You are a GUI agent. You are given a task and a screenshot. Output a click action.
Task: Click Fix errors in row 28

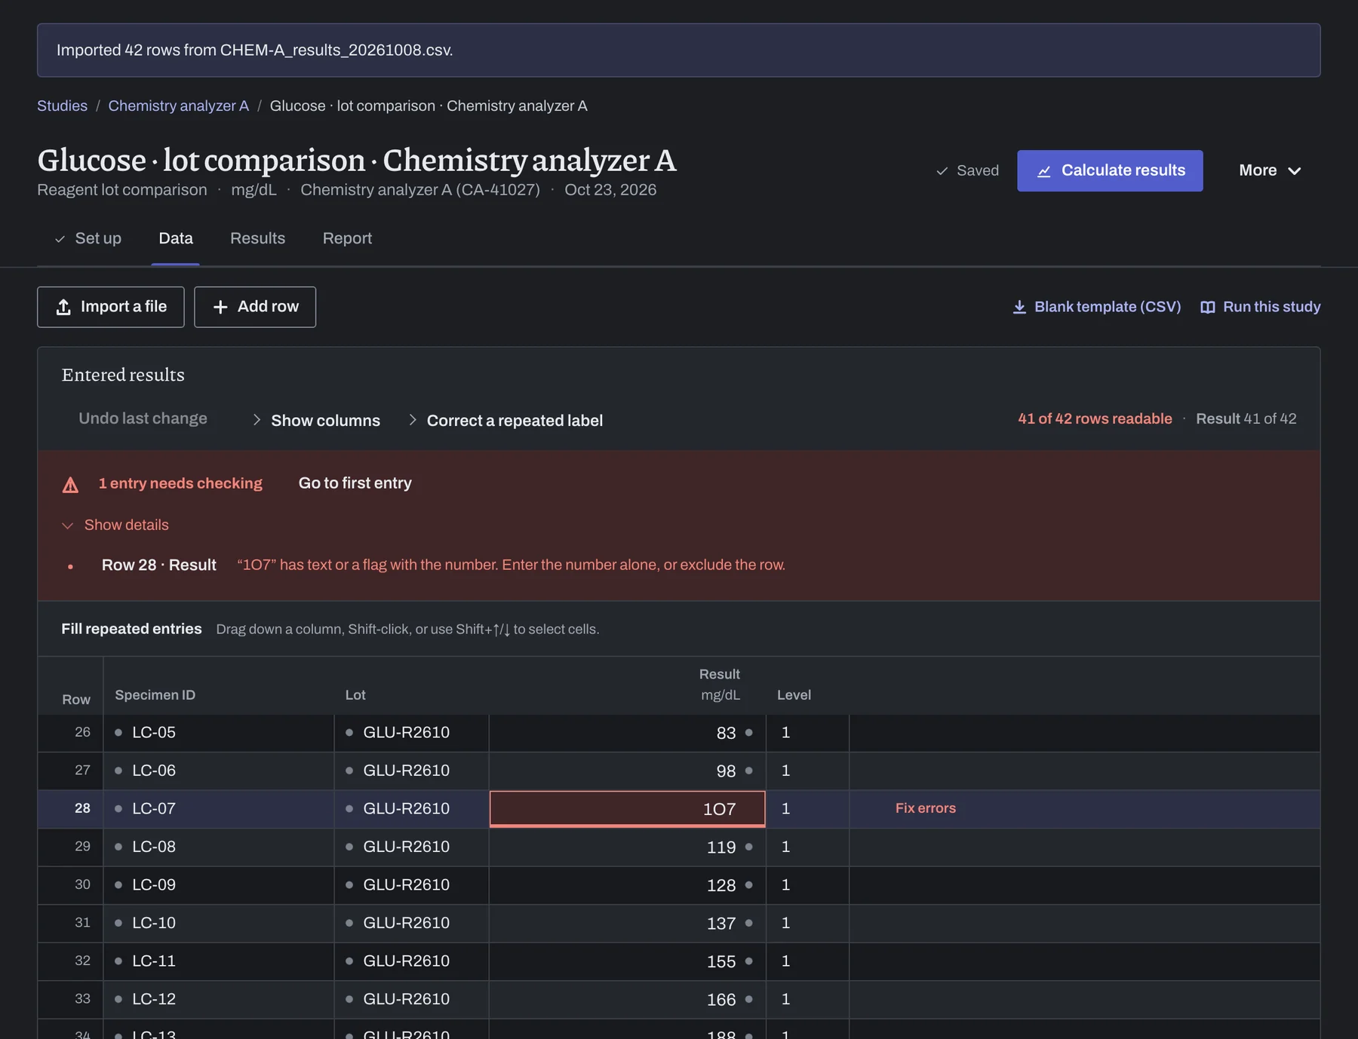click(925, 808)
